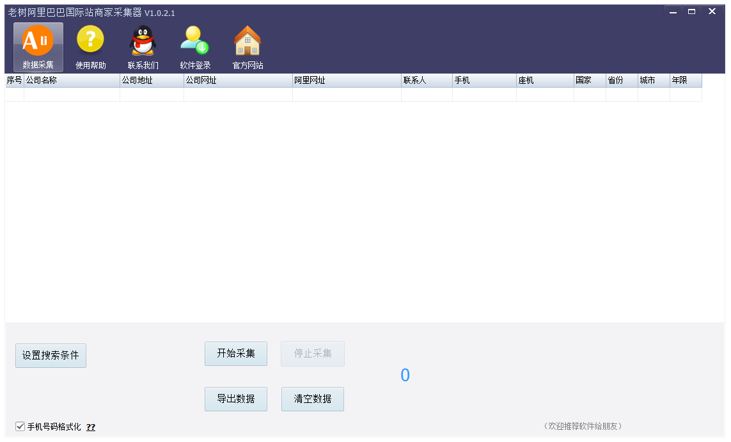Start collecting with 开始采集 button
Screen dimensions: 731x442
tap(236, 354)
